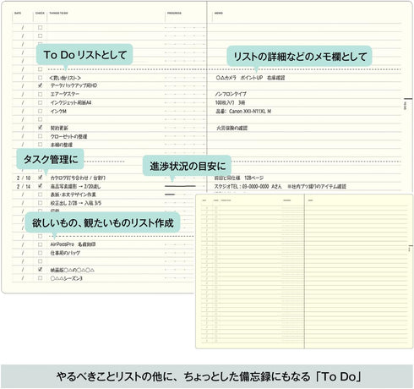Select the memo '100枚入り 3冊'

[230, 102]
